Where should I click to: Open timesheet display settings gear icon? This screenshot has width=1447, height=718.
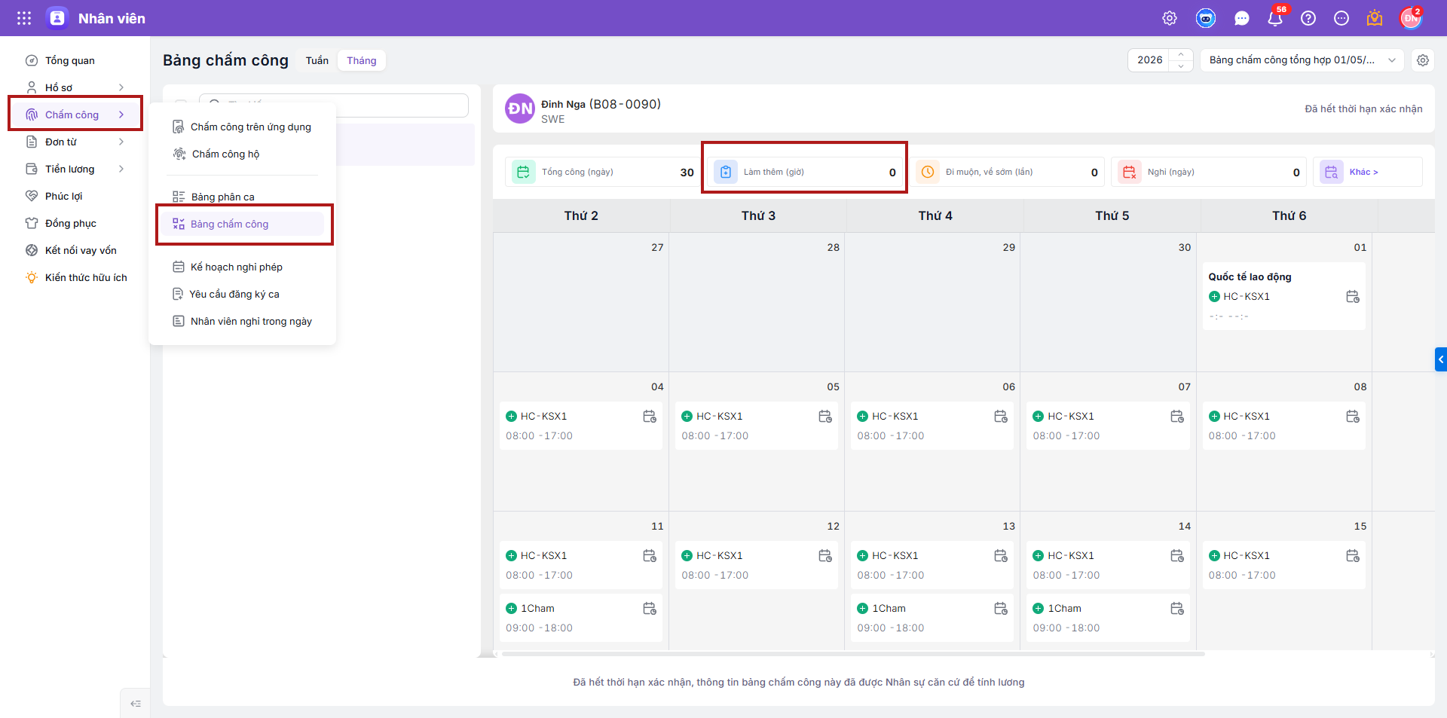[1423, 60]
